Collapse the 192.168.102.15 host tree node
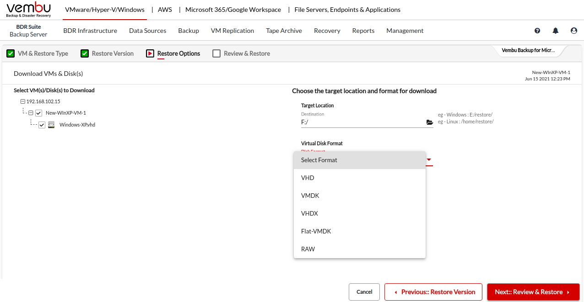 pyautogui.click(x=23, y=101)
